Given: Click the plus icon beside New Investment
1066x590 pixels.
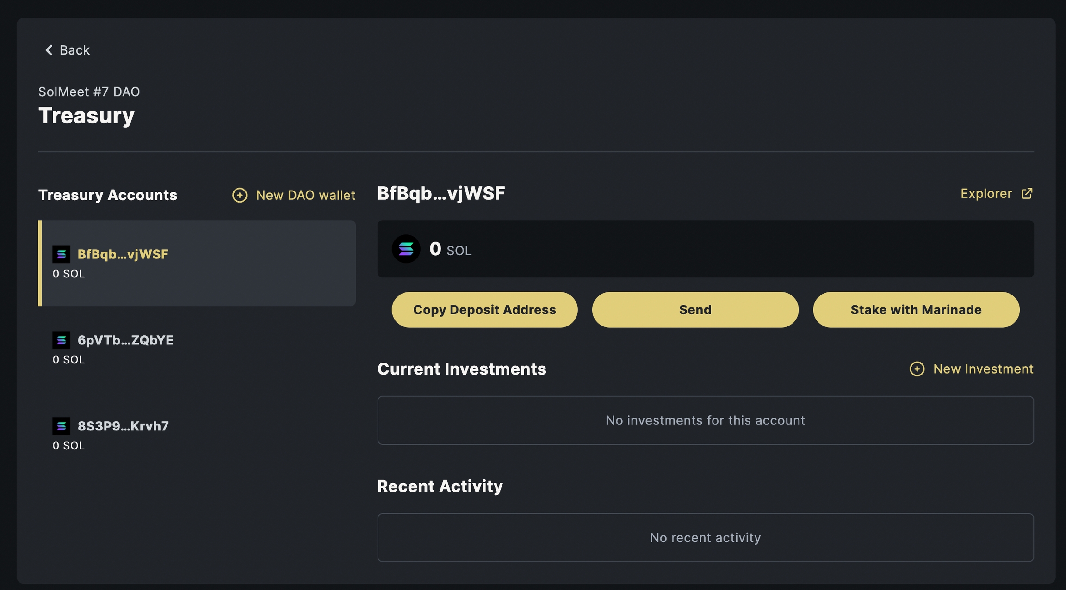Looking at the screenshot, I should (x=917, y=369).
